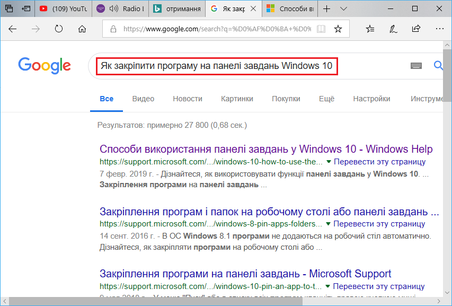The width and height of the screenshot is (452, 306).
Task: Select the Видео search tab
Action: click(x=143, y=99)
